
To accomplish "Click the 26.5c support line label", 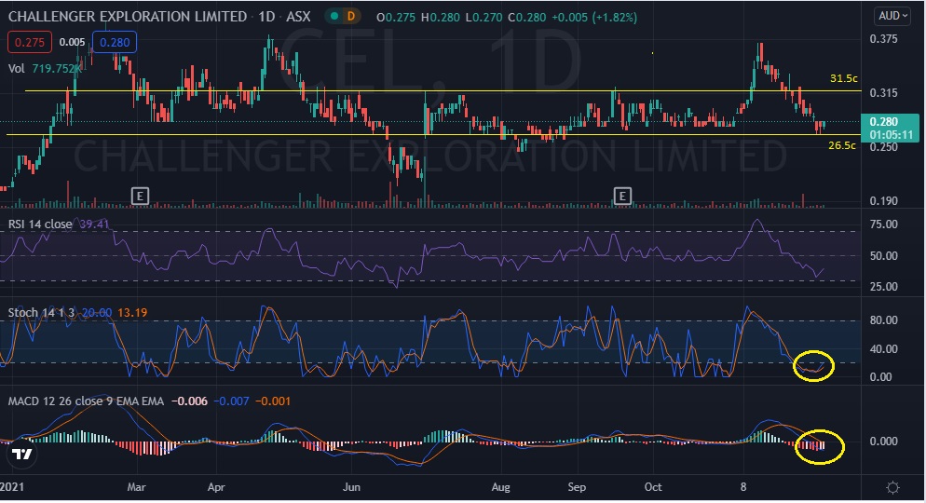I will pyautogui.click(x=841, y=145).
